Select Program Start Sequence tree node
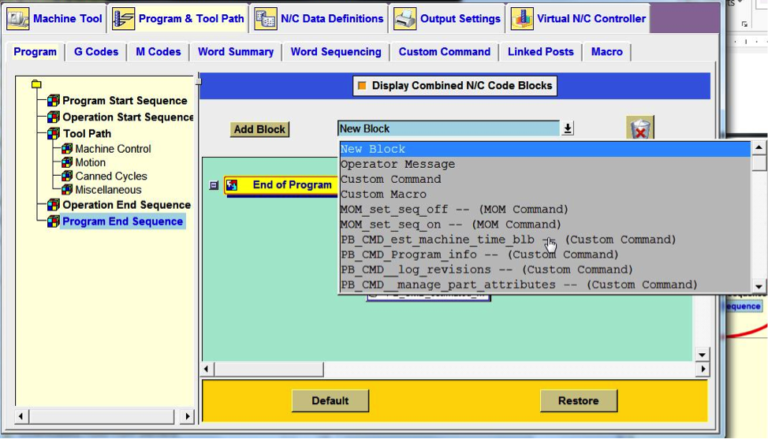Viewport: 768px width, 439px height. 125,101
